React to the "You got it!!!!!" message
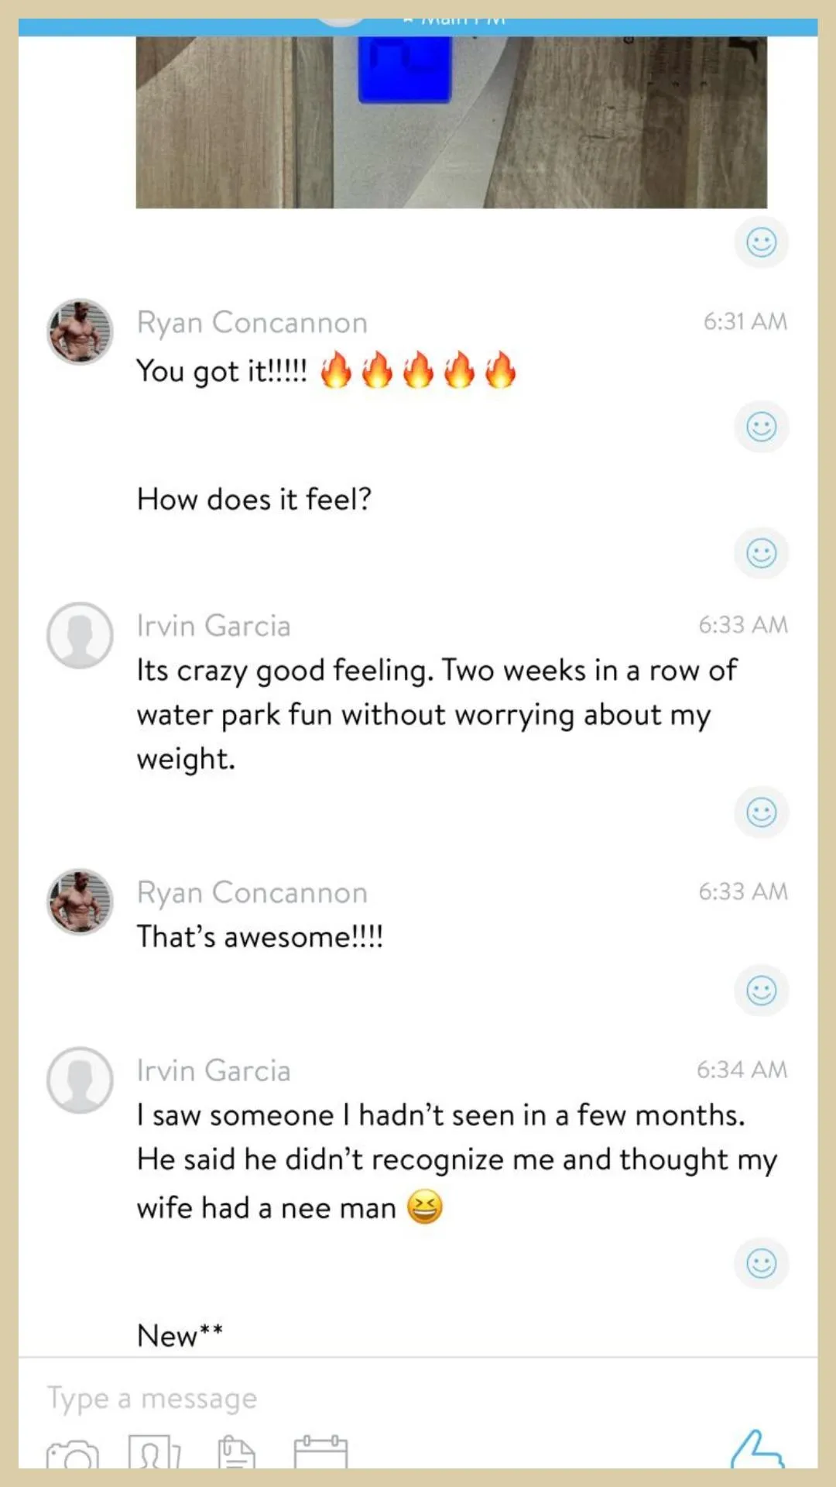836x1487 pixels. click(762, 427)
